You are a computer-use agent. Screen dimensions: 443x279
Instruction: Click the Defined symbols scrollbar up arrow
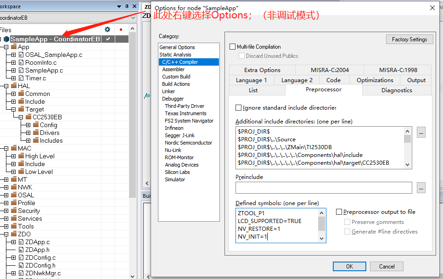tap(321, 212)
